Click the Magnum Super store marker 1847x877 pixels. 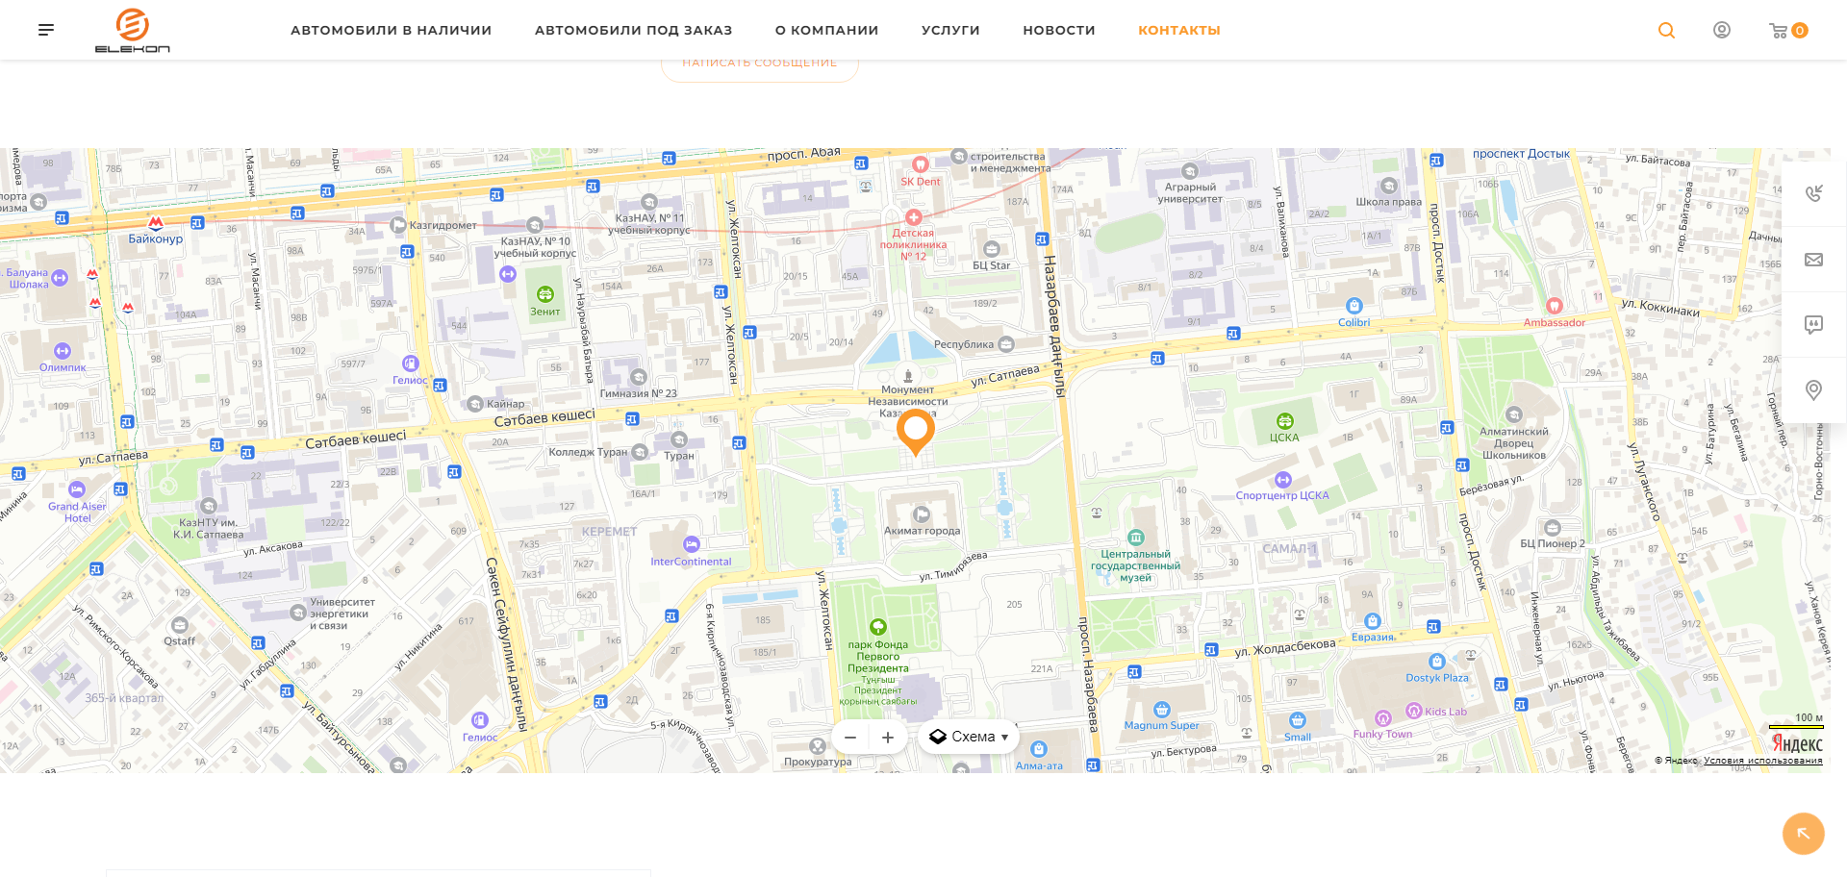[1162, 710]
